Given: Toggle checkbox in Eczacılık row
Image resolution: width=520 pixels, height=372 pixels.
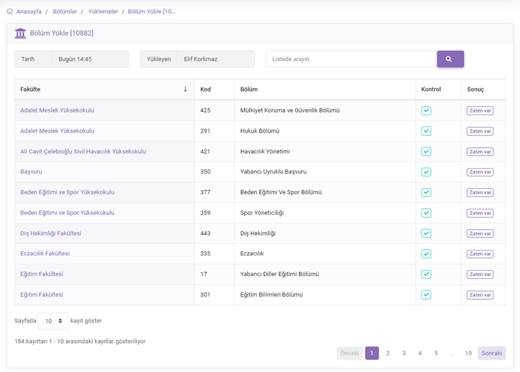Looking at the screenshot, I should [426, 254].
